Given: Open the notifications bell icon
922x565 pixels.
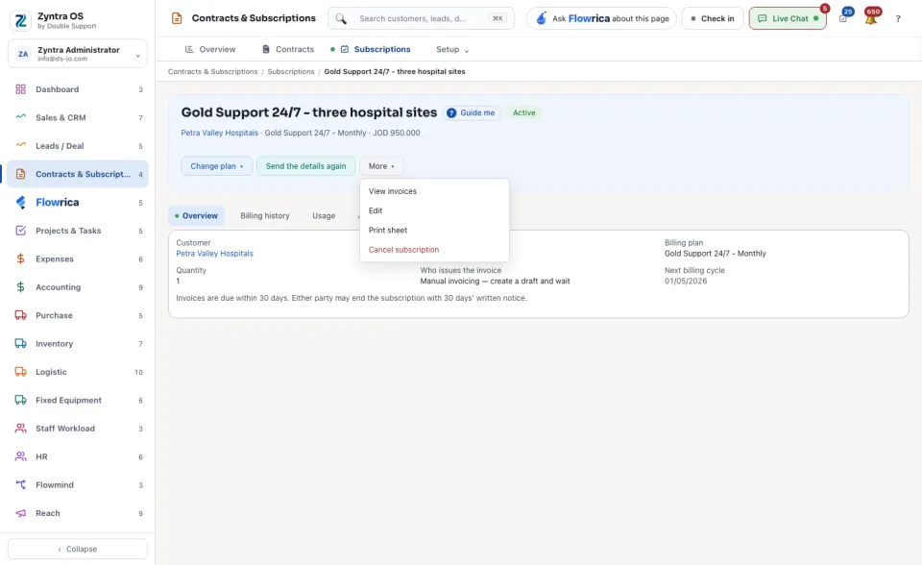Looking at the screenshot, I should point(871,18).
